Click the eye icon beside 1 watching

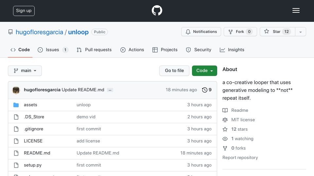point(225,139)
